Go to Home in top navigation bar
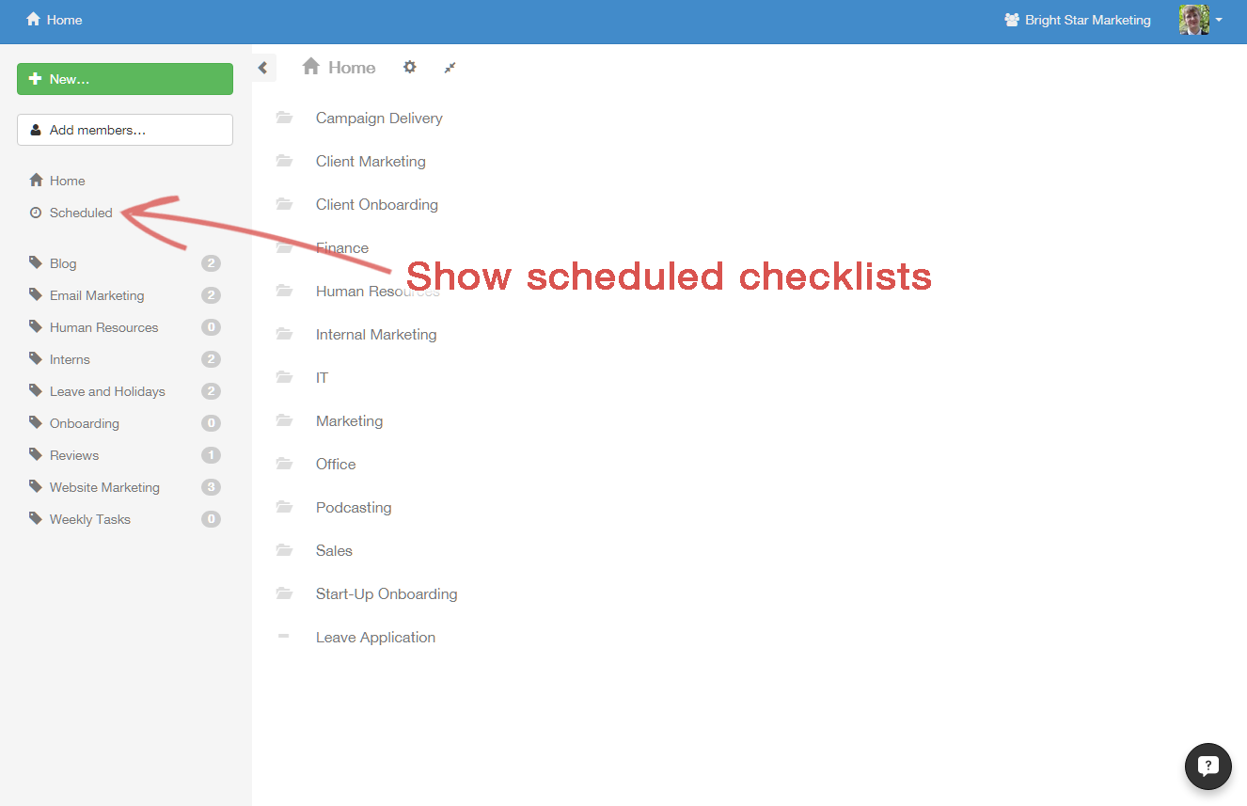 (x=55, y=20)
